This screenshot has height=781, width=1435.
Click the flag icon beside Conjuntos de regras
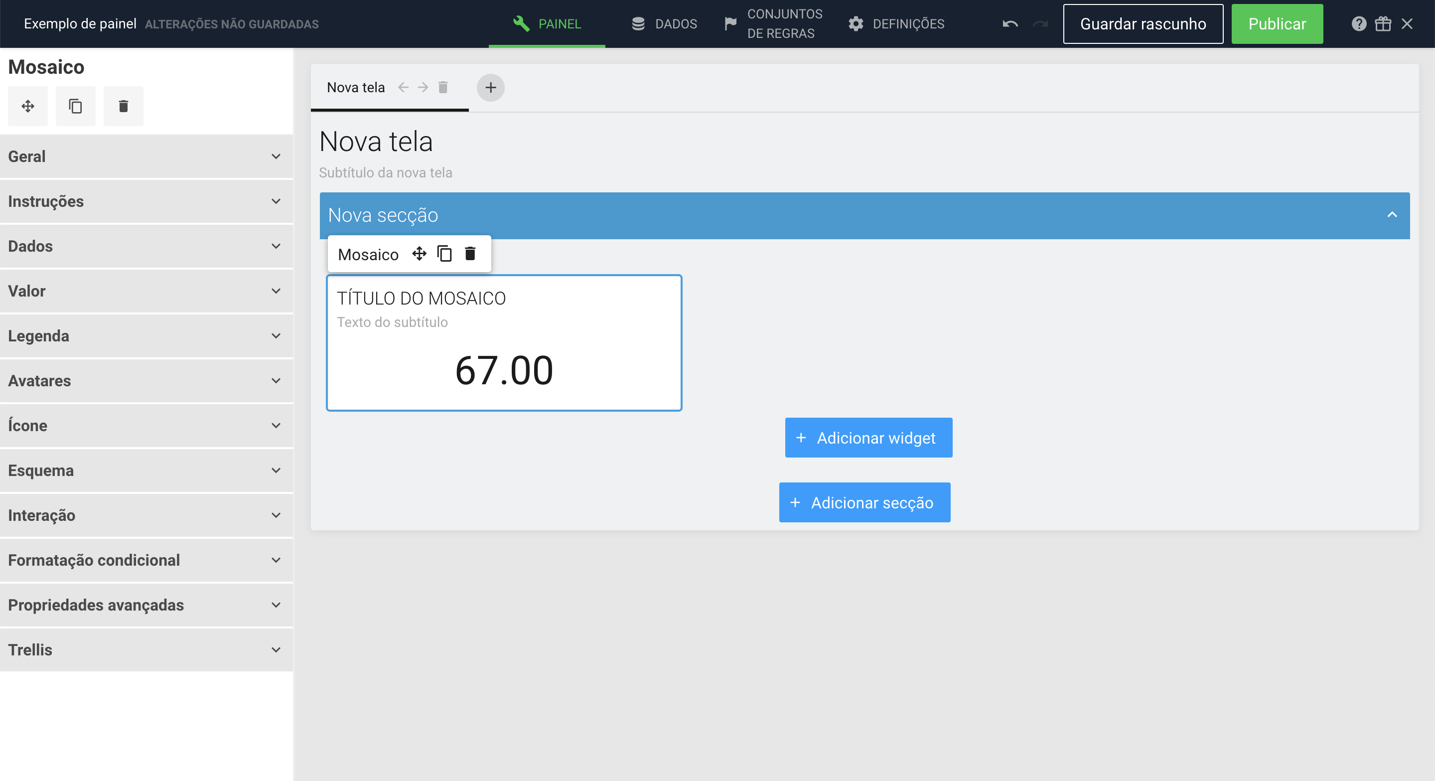click(730, 24)
